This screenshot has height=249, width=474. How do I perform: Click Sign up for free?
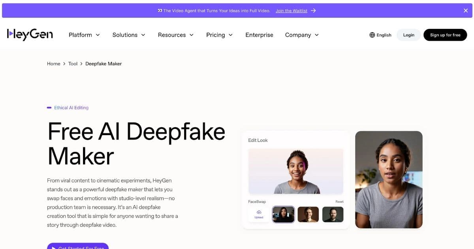(445, 35)
